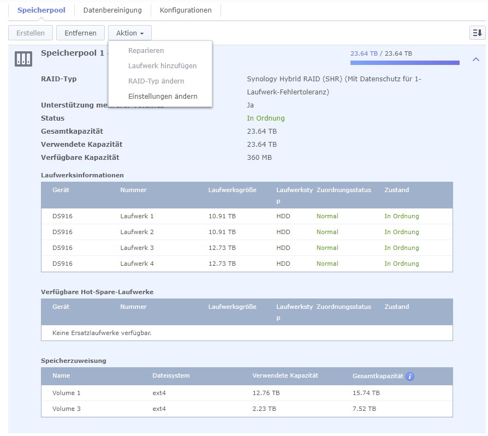This screenshot has height=436, width=488.
Task: Click the Volume 3 row
Action: point(247,409)
